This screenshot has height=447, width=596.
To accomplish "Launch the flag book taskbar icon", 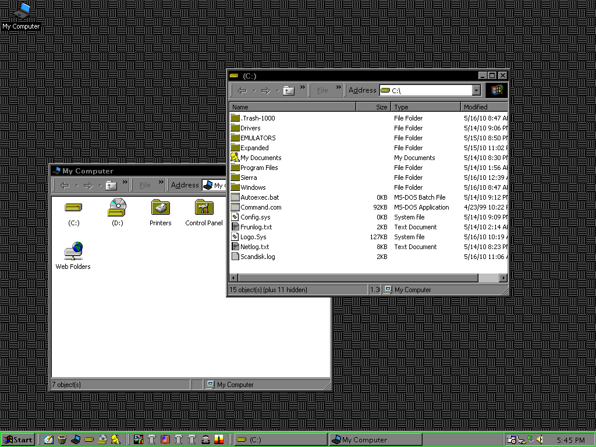I will [165, 440].
